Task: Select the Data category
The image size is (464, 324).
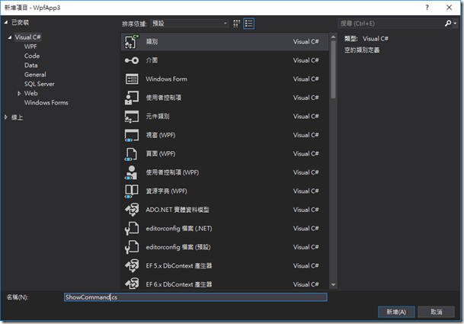Action: click(x=31, y=65)
